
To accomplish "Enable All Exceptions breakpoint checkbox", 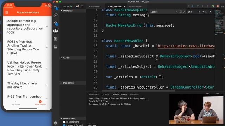I will (x=64, y=122).
